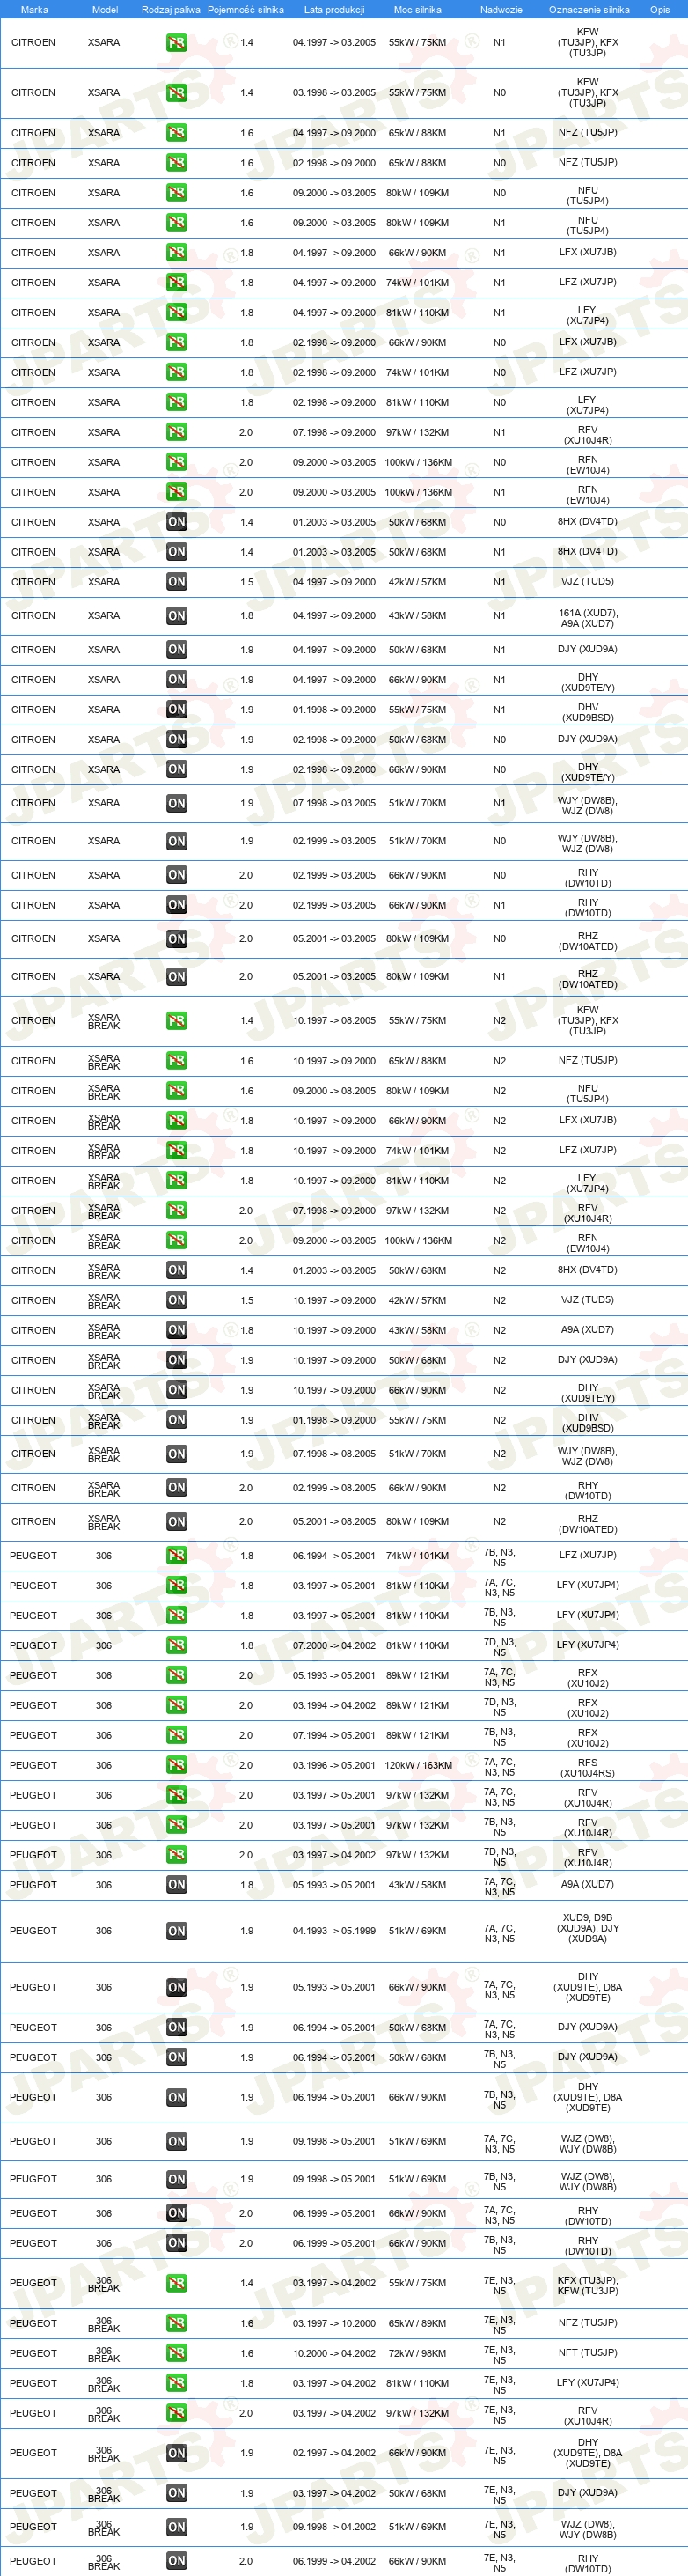Click the Opis column header
Image resolution: width=688 pixels, height=2576 pixels.
point(660,10)
